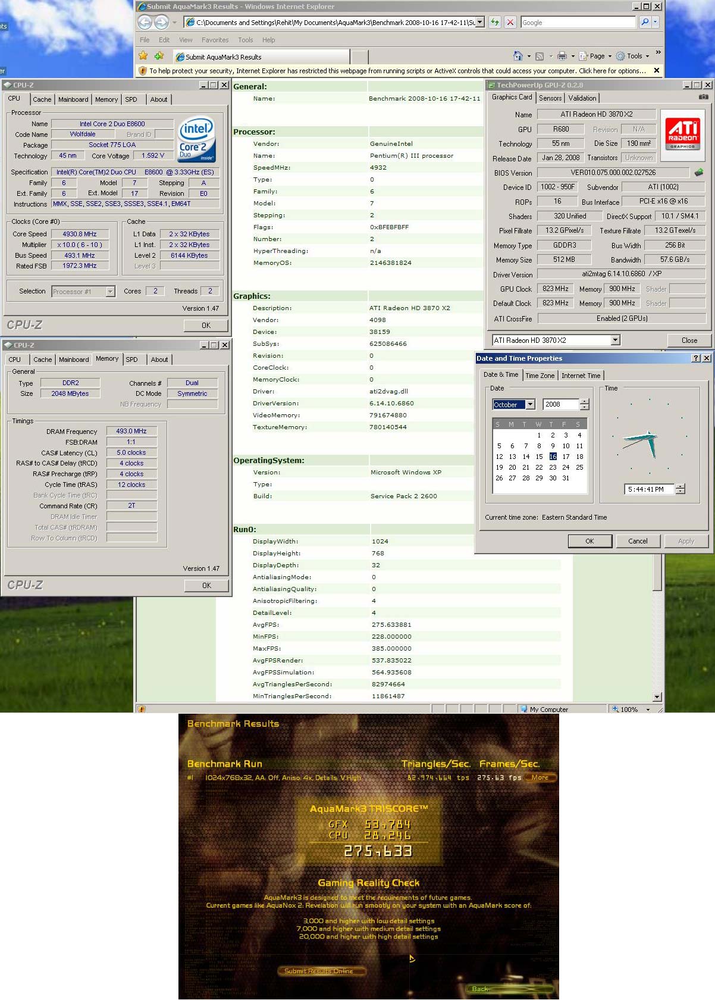
Task: Open the Print options dropdown arrow
Action: tap(573, 57)
